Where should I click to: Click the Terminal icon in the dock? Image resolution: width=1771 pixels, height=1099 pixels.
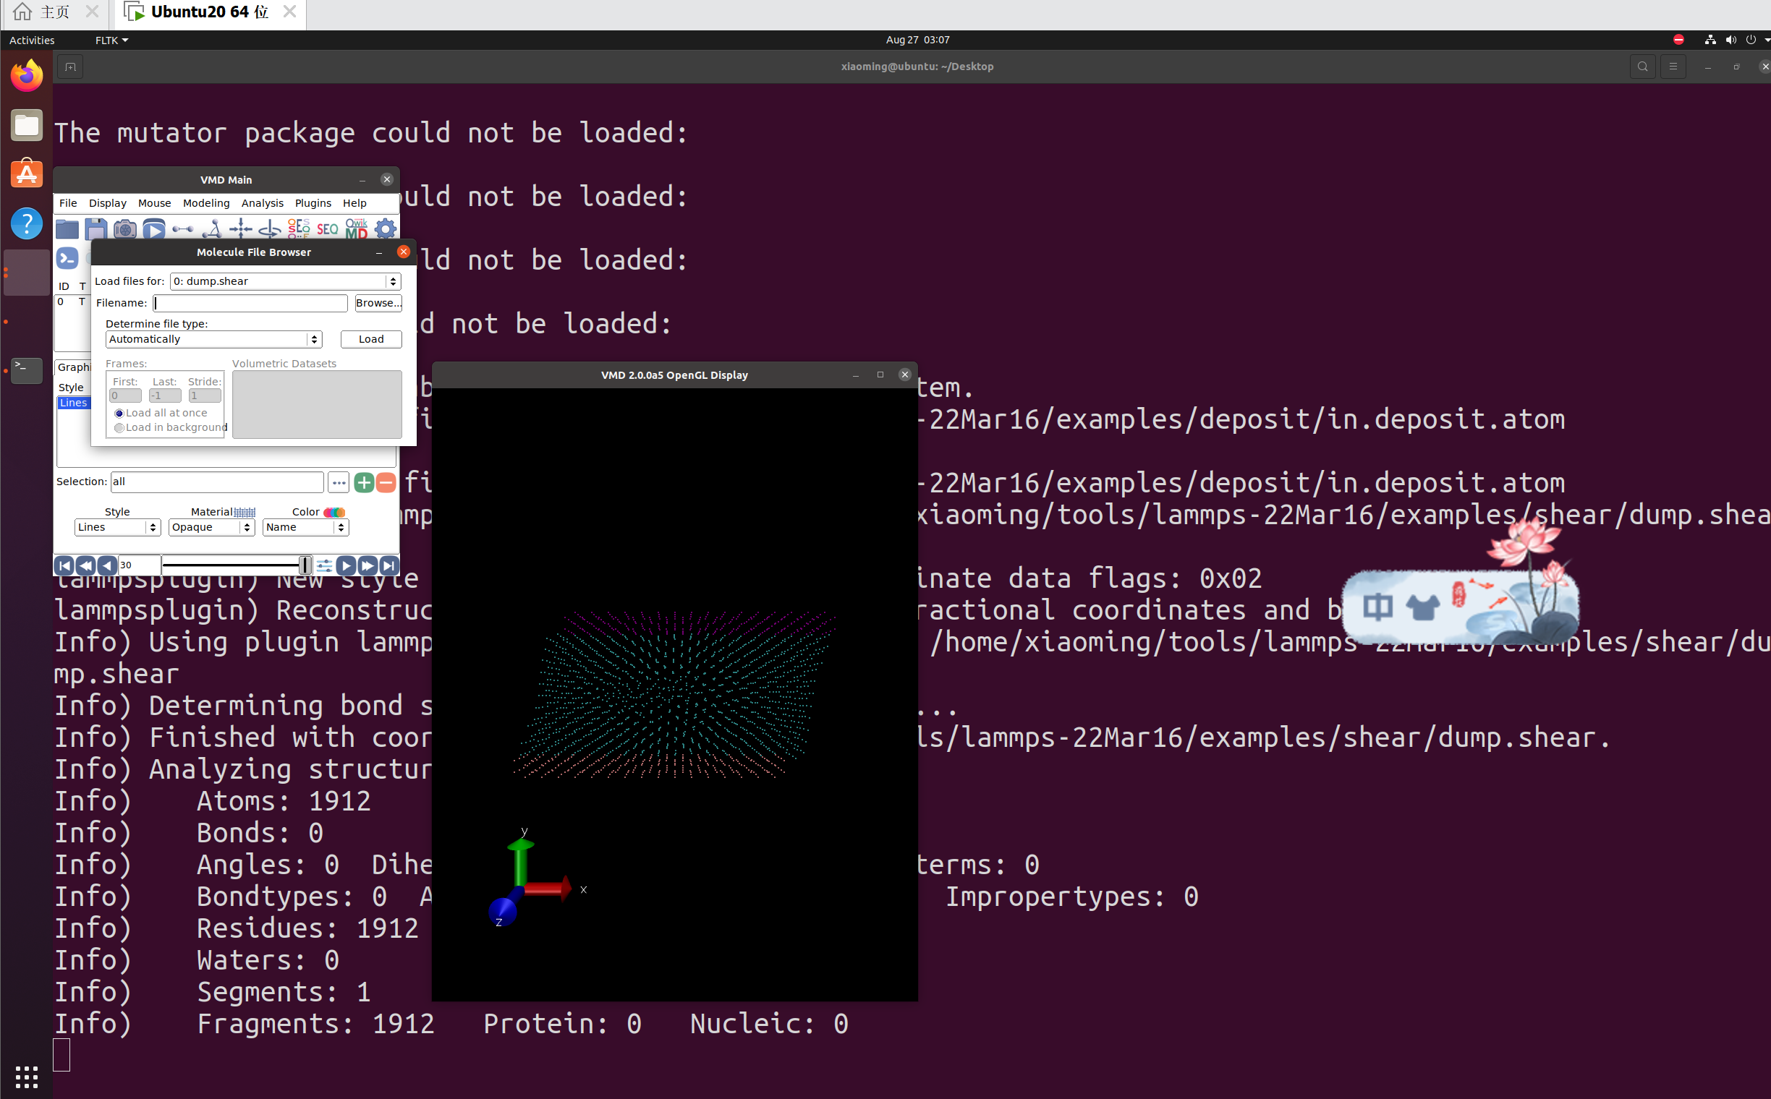click(x=27, y=370)
